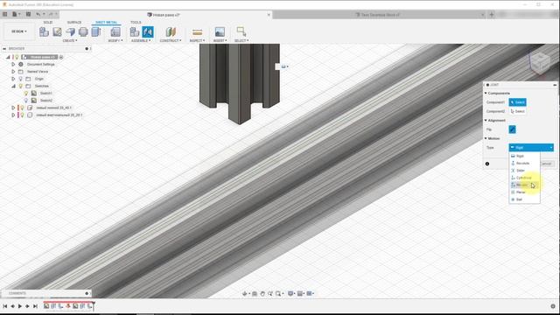Click the Redo arrow
The image size is (560, 315).
51,14
